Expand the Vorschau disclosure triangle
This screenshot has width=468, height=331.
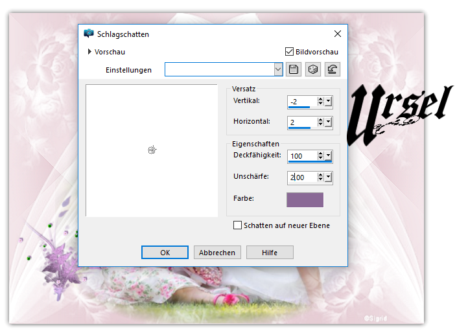(89, 52)
